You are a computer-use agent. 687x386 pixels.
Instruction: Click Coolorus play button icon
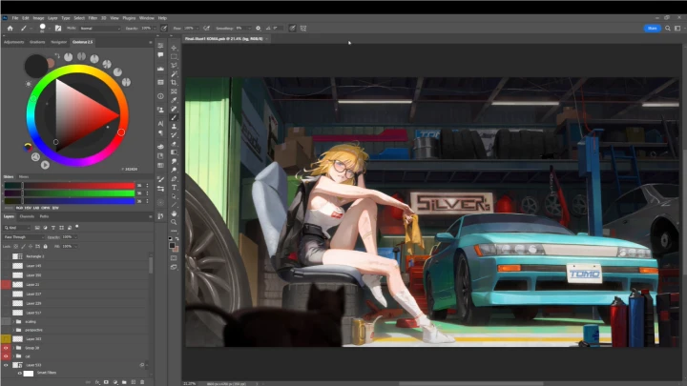pyautogui.click(x=45, y=165)
